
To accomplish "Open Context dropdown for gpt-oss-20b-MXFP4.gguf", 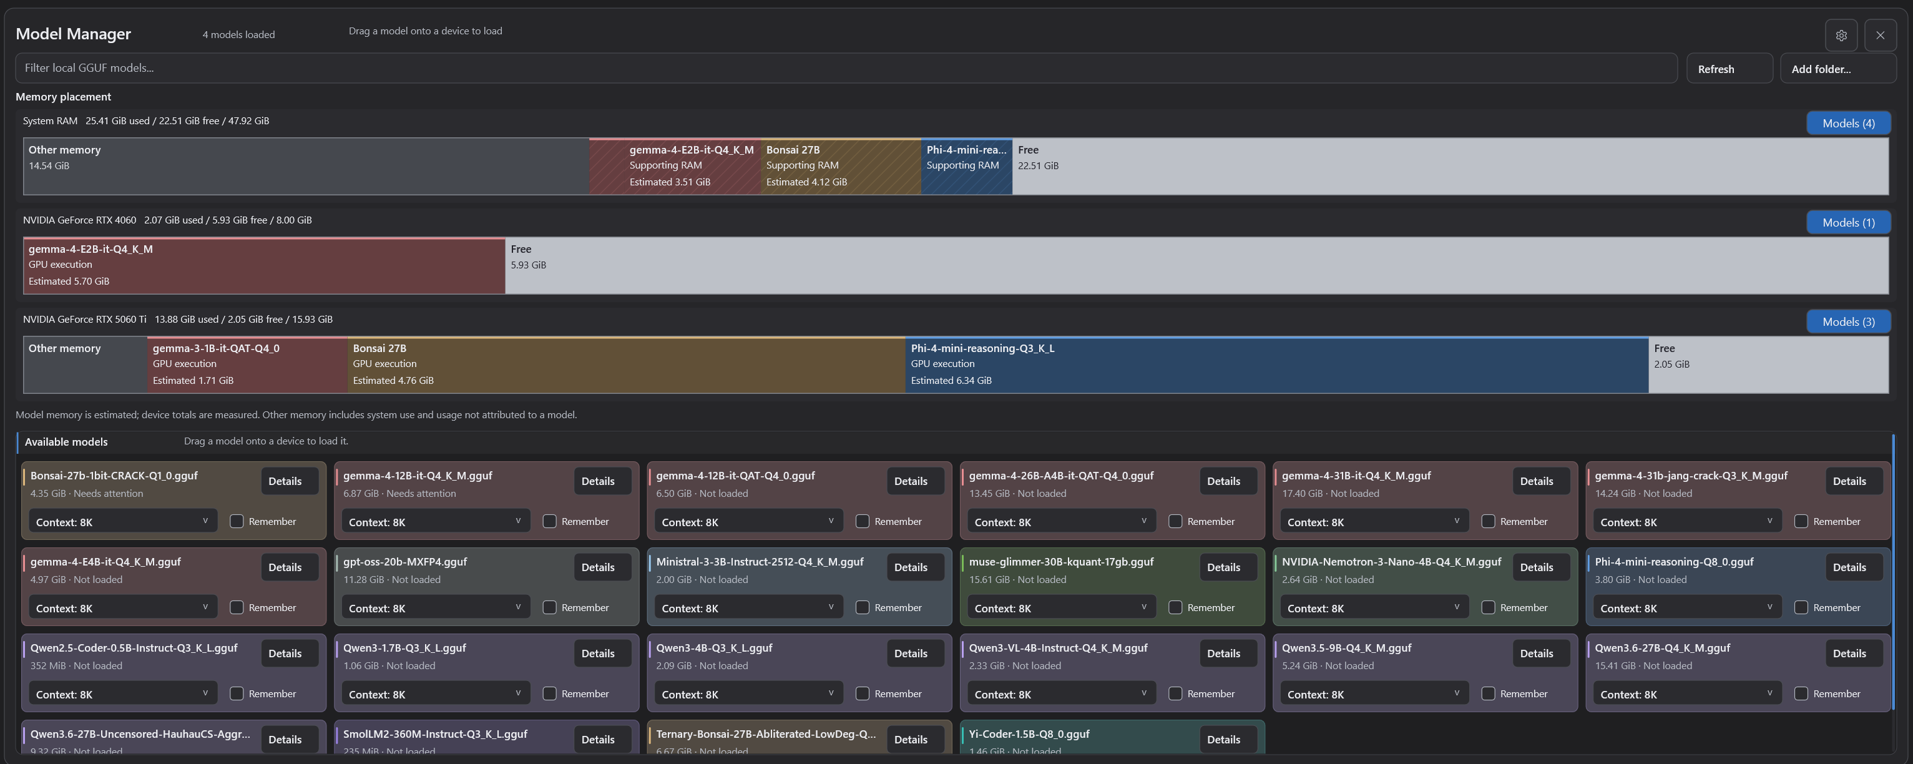I will (x=436, y=607).
